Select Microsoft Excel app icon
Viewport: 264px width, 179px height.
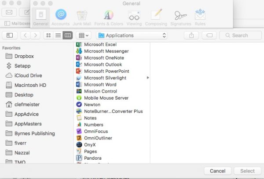pos(79,45)
